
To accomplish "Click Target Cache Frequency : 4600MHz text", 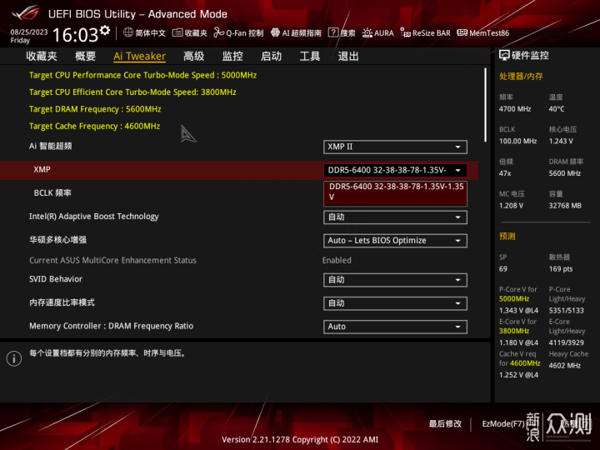I will click(x=94, y=127).
